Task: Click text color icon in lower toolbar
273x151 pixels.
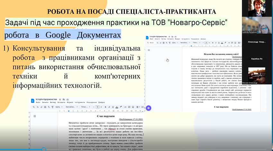Action: coord(117,107)
